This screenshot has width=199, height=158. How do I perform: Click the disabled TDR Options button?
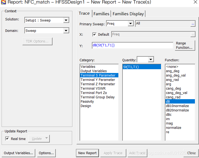coord(37,41)
